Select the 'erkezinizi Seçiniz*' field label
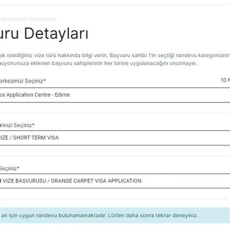 pos(23,81)
